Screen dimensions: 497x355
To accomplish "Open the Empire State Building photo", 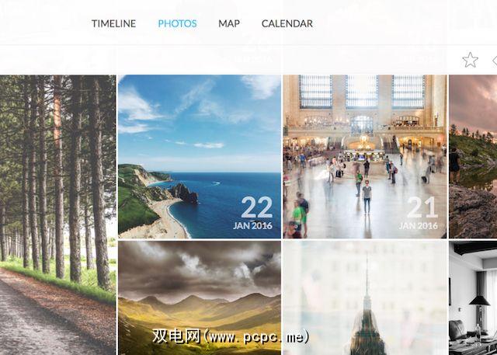I will pyautogui.click(x=365, y=298).
